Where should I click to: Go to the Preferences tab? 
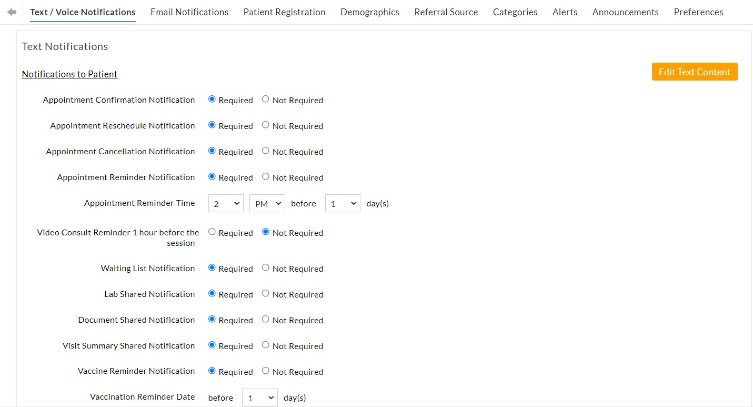[698, 12]
